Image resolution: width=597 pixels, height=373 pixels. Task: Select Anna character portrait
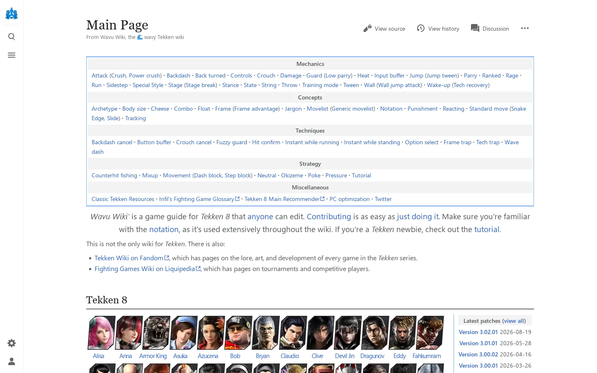129,333
